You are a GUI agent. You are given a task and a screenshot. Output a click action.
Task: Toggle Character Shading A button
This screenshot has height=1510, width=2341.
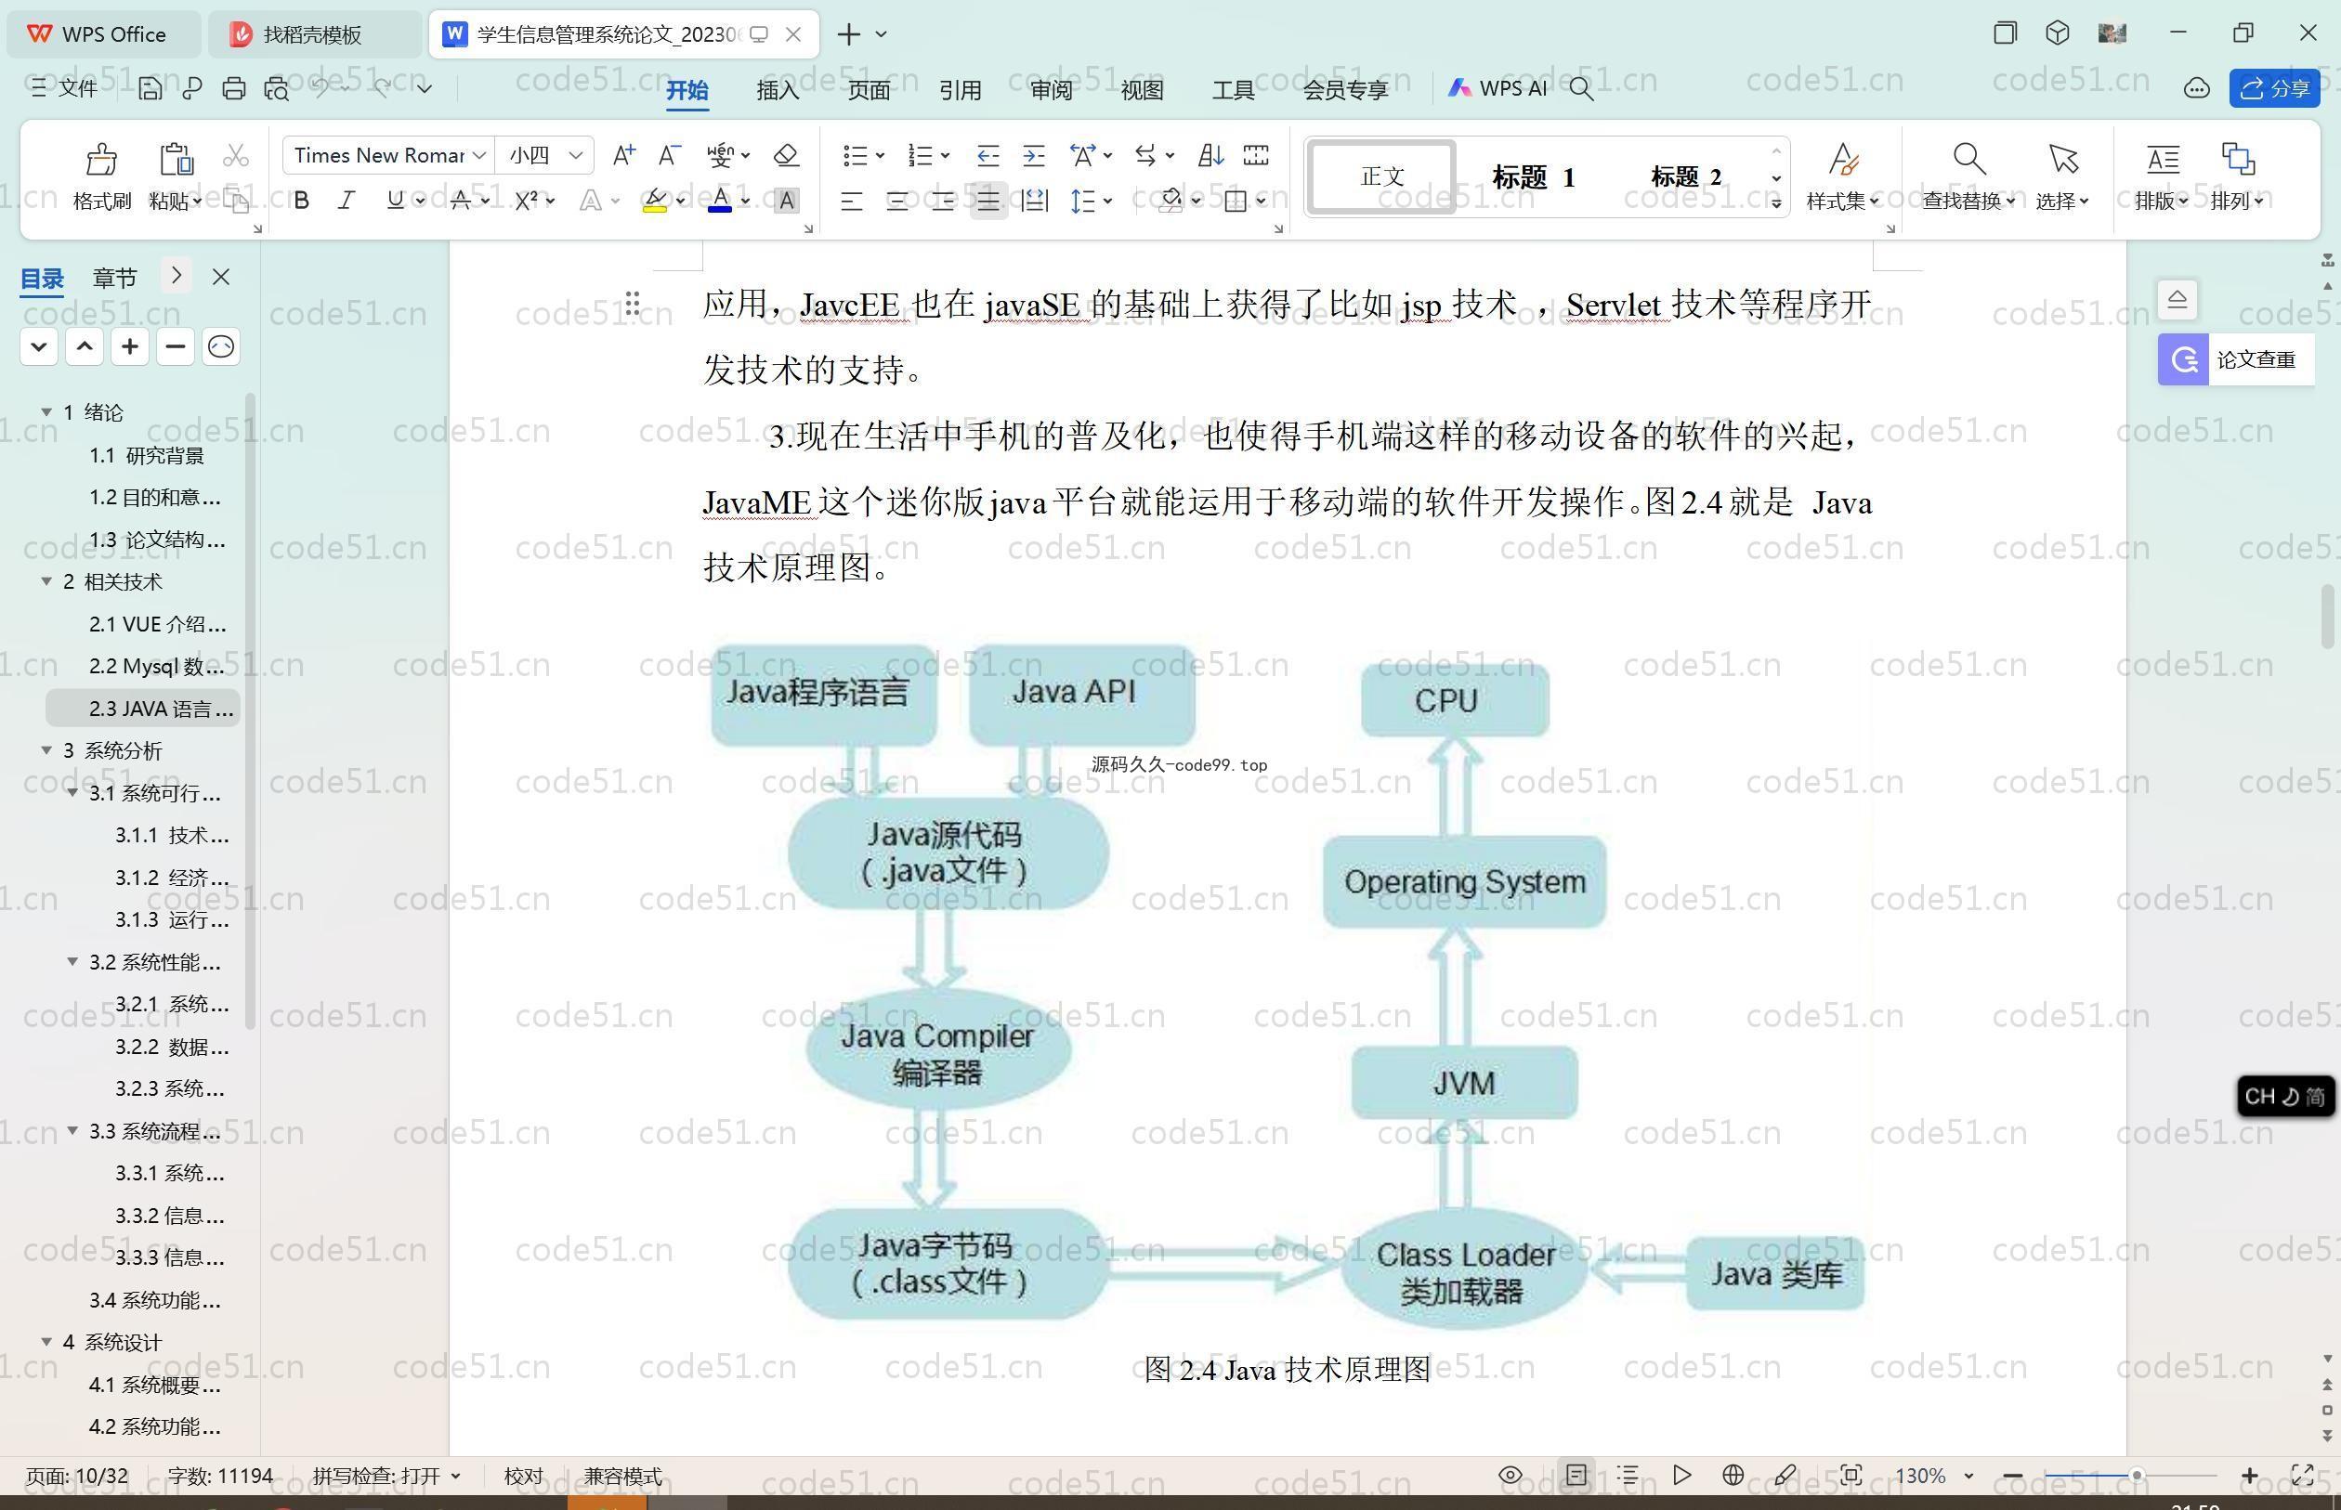click(786, 201)
